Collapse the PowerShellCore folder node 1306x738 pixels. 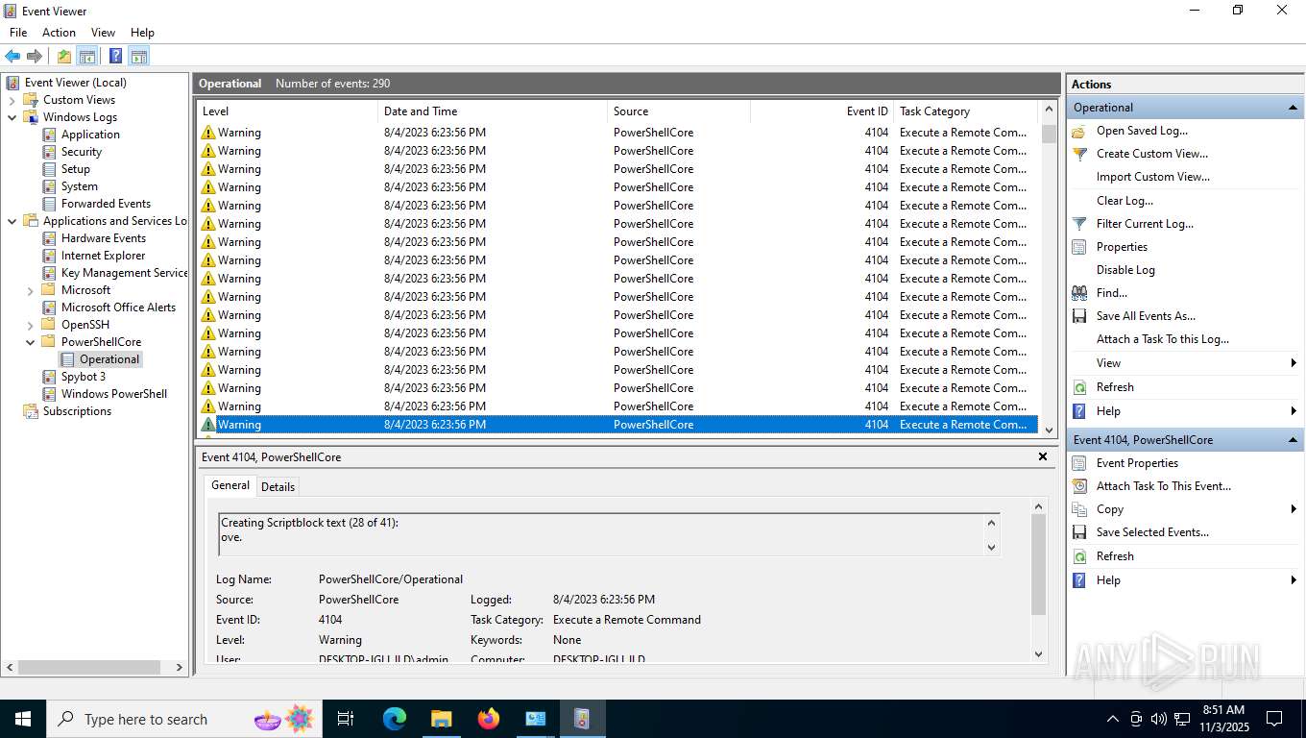point(30,342)
